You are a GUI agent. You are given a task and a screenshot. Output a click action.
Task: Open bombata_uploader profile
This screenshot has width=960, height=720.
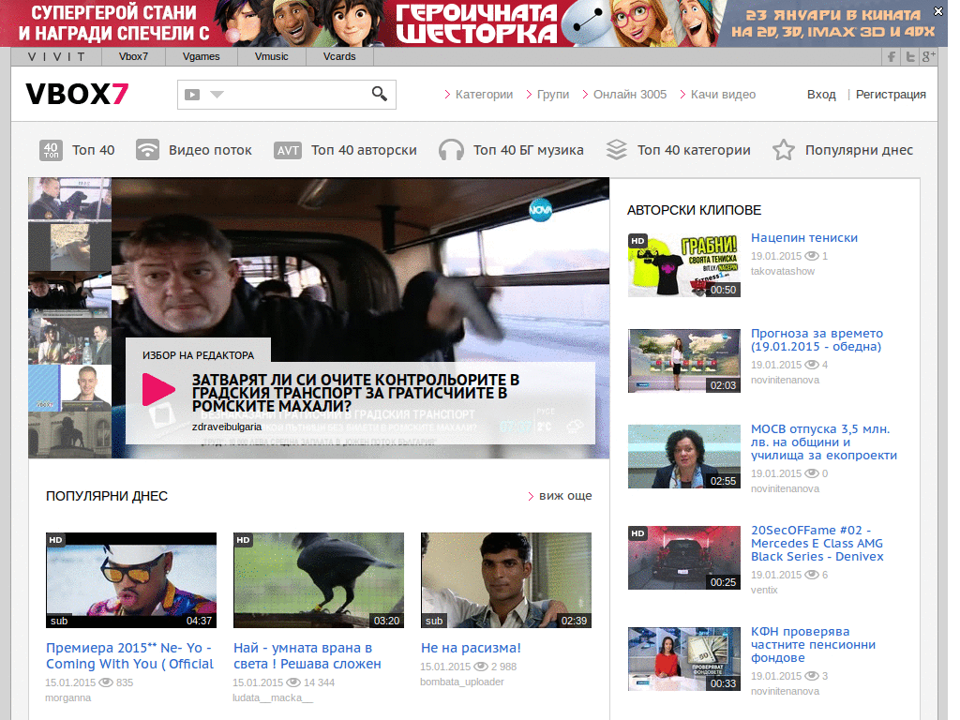click(462, 682)
